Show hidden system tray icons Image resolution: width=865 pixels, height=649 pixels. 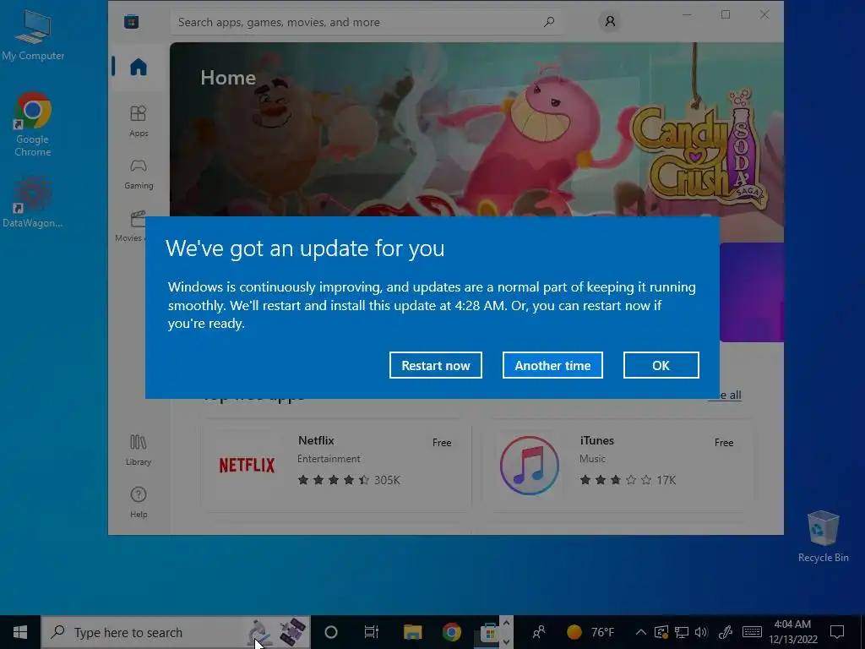click(640, 632)
